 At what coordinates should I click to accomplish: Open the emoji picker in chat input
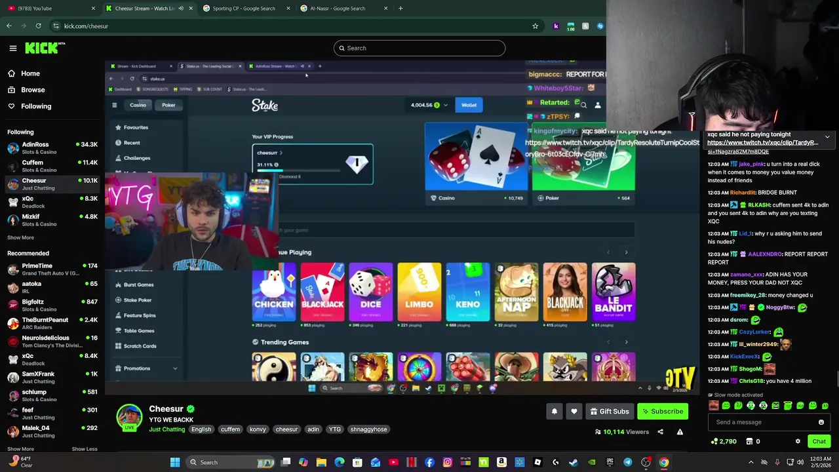[x=821, y=422]
